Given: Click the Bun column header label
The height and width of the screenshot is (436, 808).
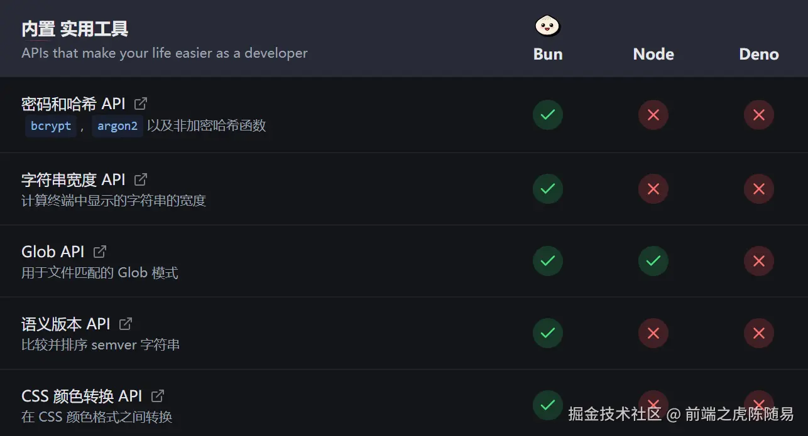Looking at the screenshot, I should click(x=547, y=55).
